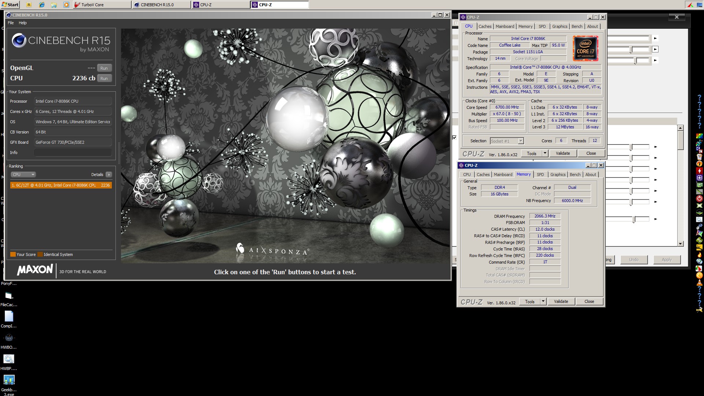Select the FileCac... desktop icon
The width and height of the screenshot is (704, 396).
[x=9, y=299]
